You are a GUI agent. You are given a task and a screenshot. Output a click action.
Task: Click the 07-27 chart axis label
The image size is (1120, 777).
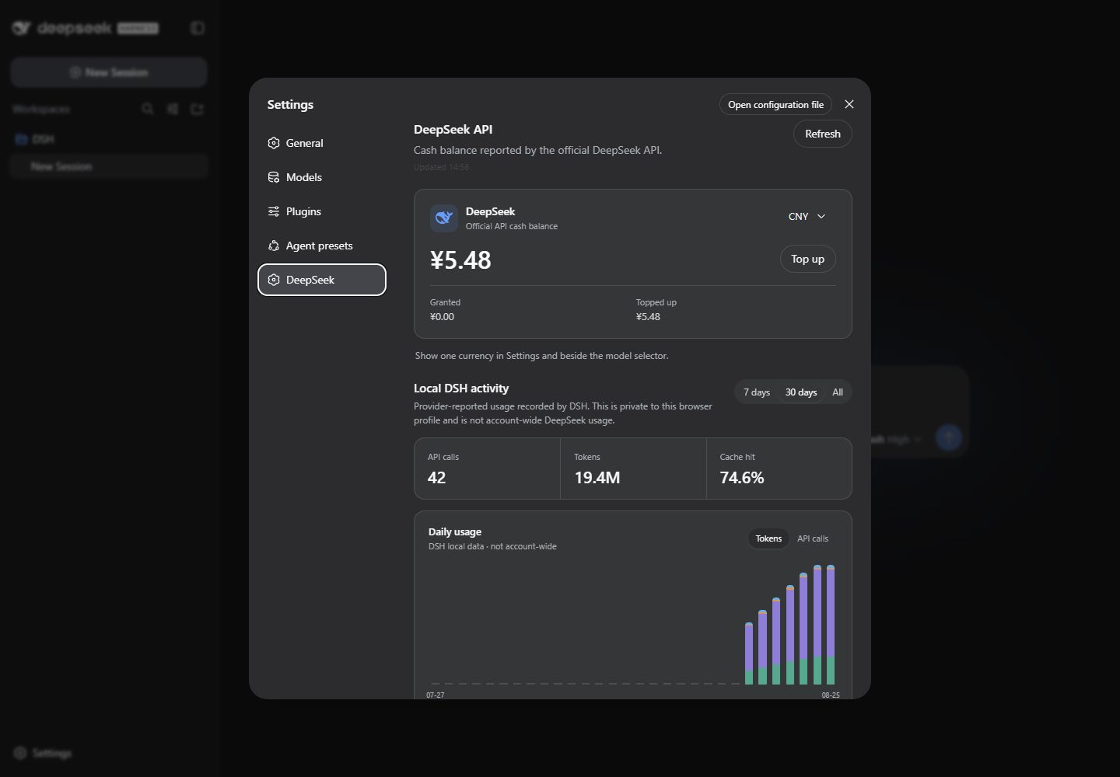(x=436, y=695)
